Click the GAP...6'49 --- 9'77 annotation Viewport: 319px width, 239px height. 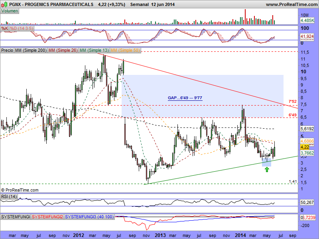coord(185,98)
